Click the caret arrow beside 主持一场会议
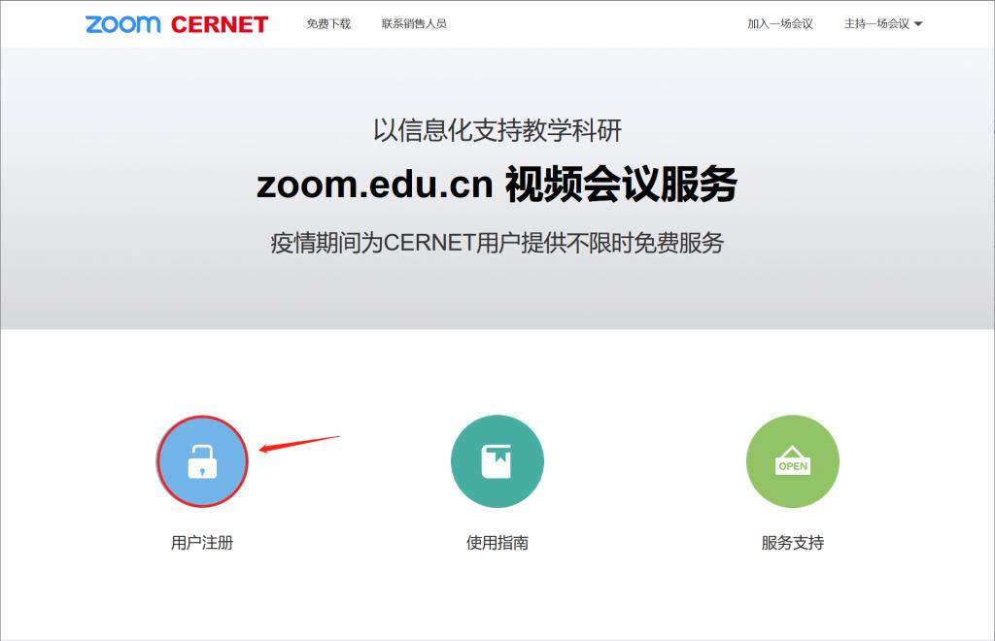The width and height of the screenshot is (995, 641). (x=918, y=24)
